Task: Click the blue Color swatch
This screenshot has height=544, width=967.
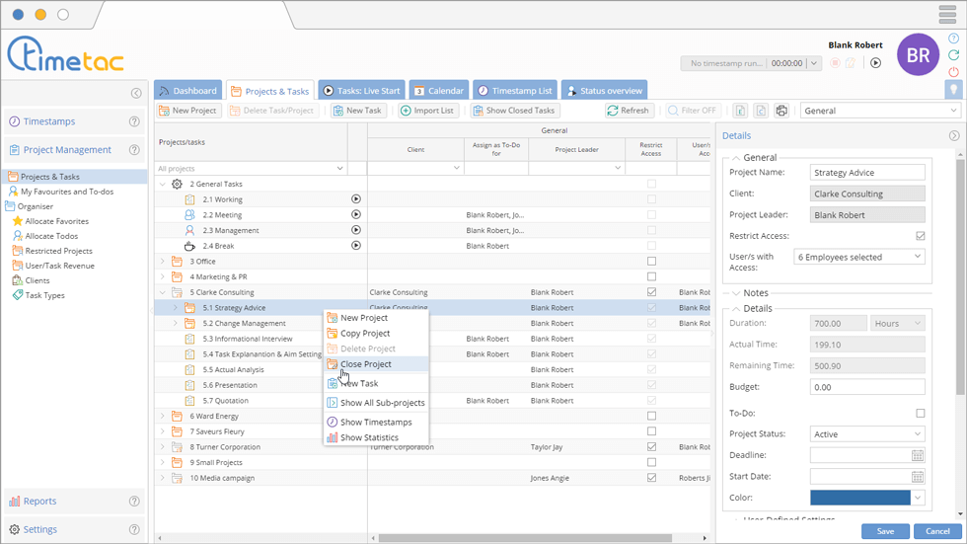Action: pos(859,498)
